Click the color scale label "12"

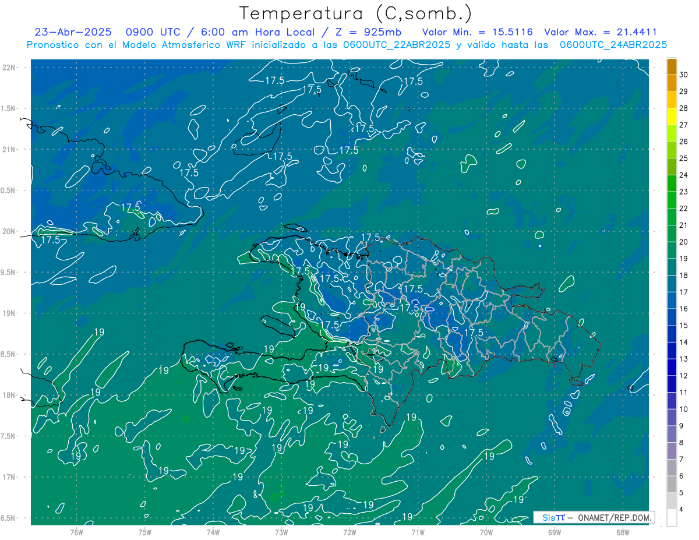[684, 375]
